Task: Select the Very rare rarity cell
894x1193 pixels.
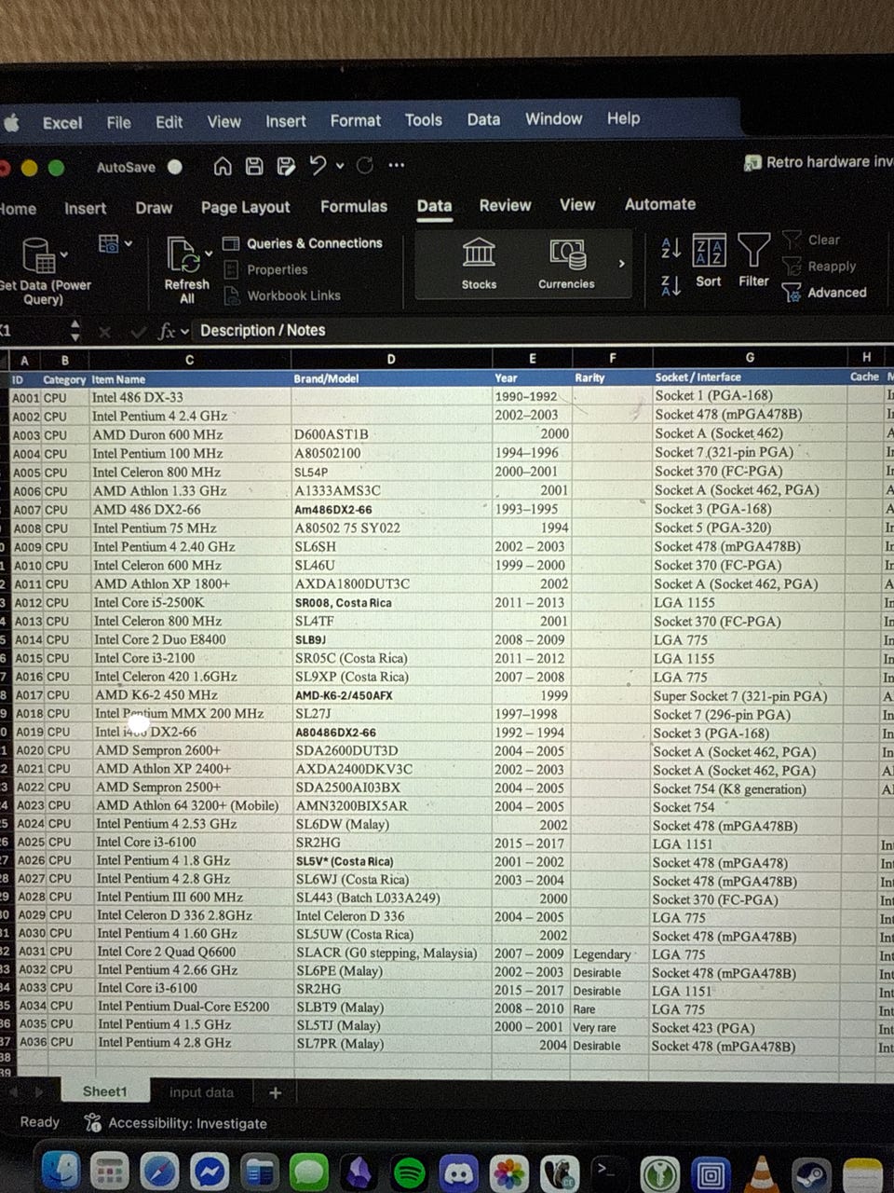Action: (612, 1027)
